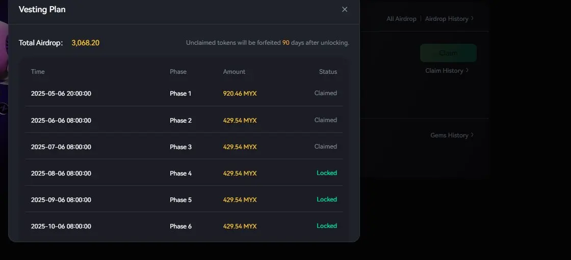The image size is (571, 260).
Task: Click the Amount column header
Action: [x=234, y=72]
